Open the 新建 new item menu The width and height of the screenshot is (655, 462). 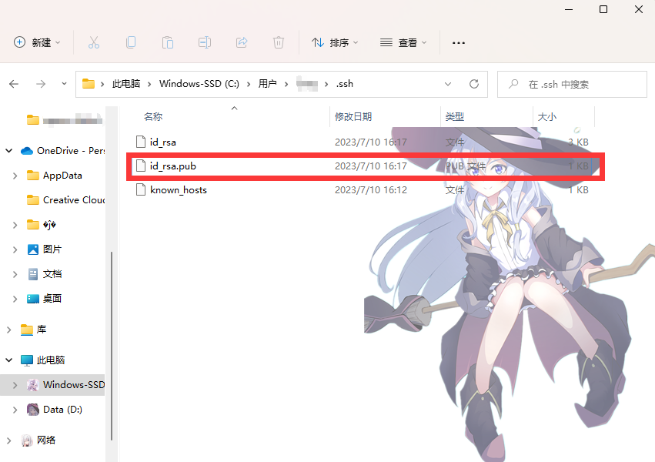click(x=37, y=42)
